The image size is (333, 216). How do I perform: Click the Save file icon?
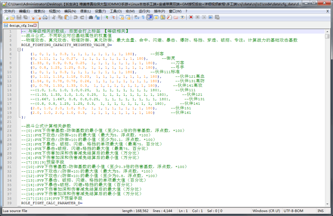point(19,17)
